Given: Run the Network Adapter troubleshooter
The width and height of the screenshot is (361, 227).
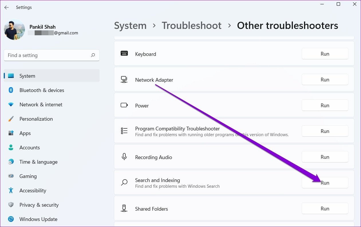Looking at the screenshot, I should coord(325,80).
